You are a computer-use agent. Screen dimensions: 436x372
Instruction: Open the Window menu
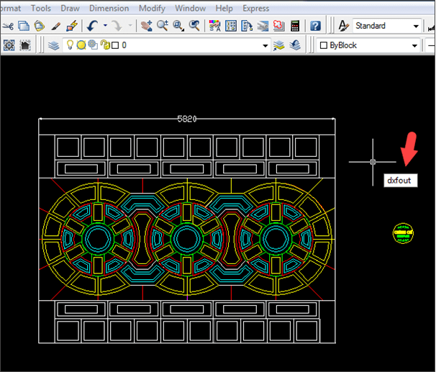tap(190, 9)
